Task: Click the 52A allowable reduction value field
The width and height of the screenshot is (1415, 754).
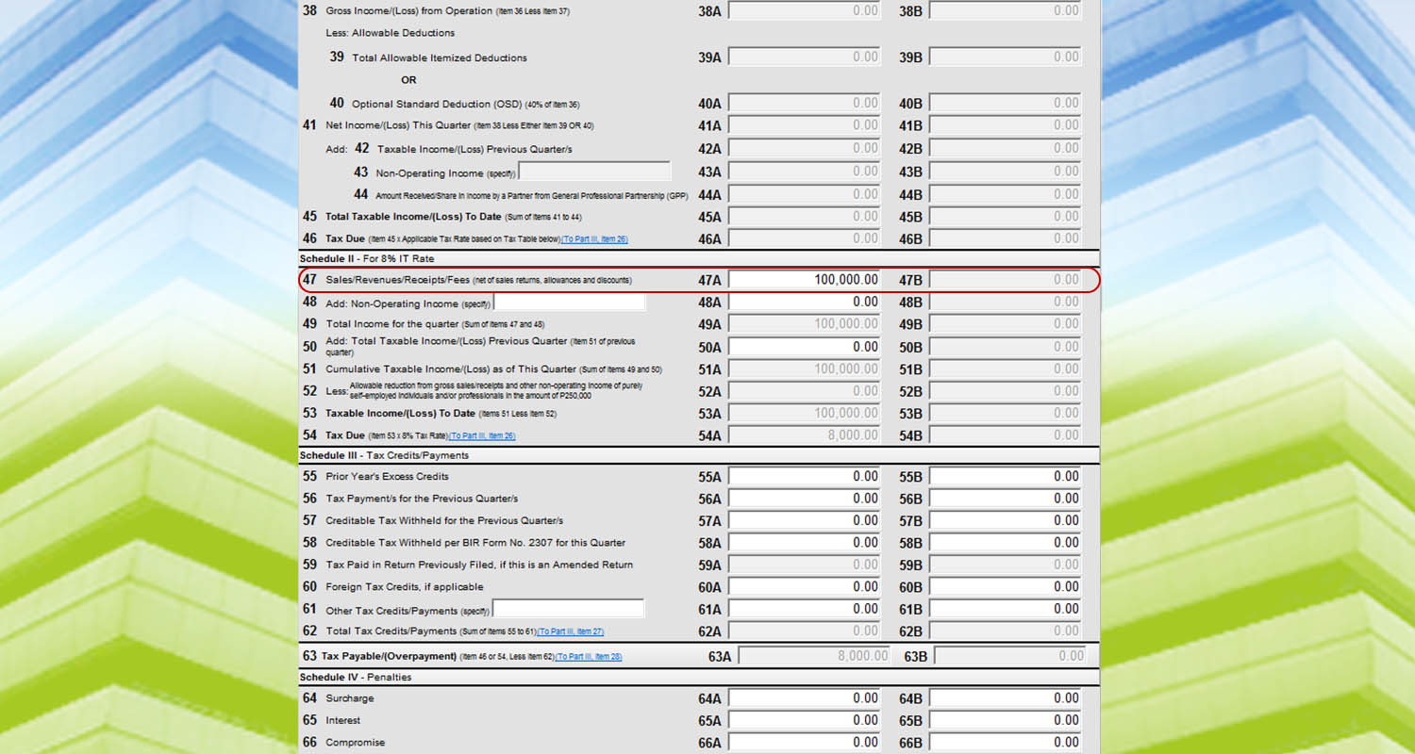Action: 805,391
